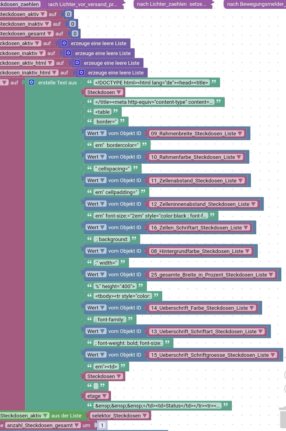Edit the em" font-size:="2em" text field
This screenshot has height=431, width=286.
[x=151, y=216]
